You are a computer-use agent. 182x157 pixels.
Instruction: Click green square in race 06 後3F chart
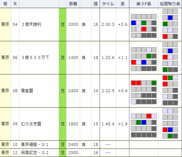coord(149,56)
